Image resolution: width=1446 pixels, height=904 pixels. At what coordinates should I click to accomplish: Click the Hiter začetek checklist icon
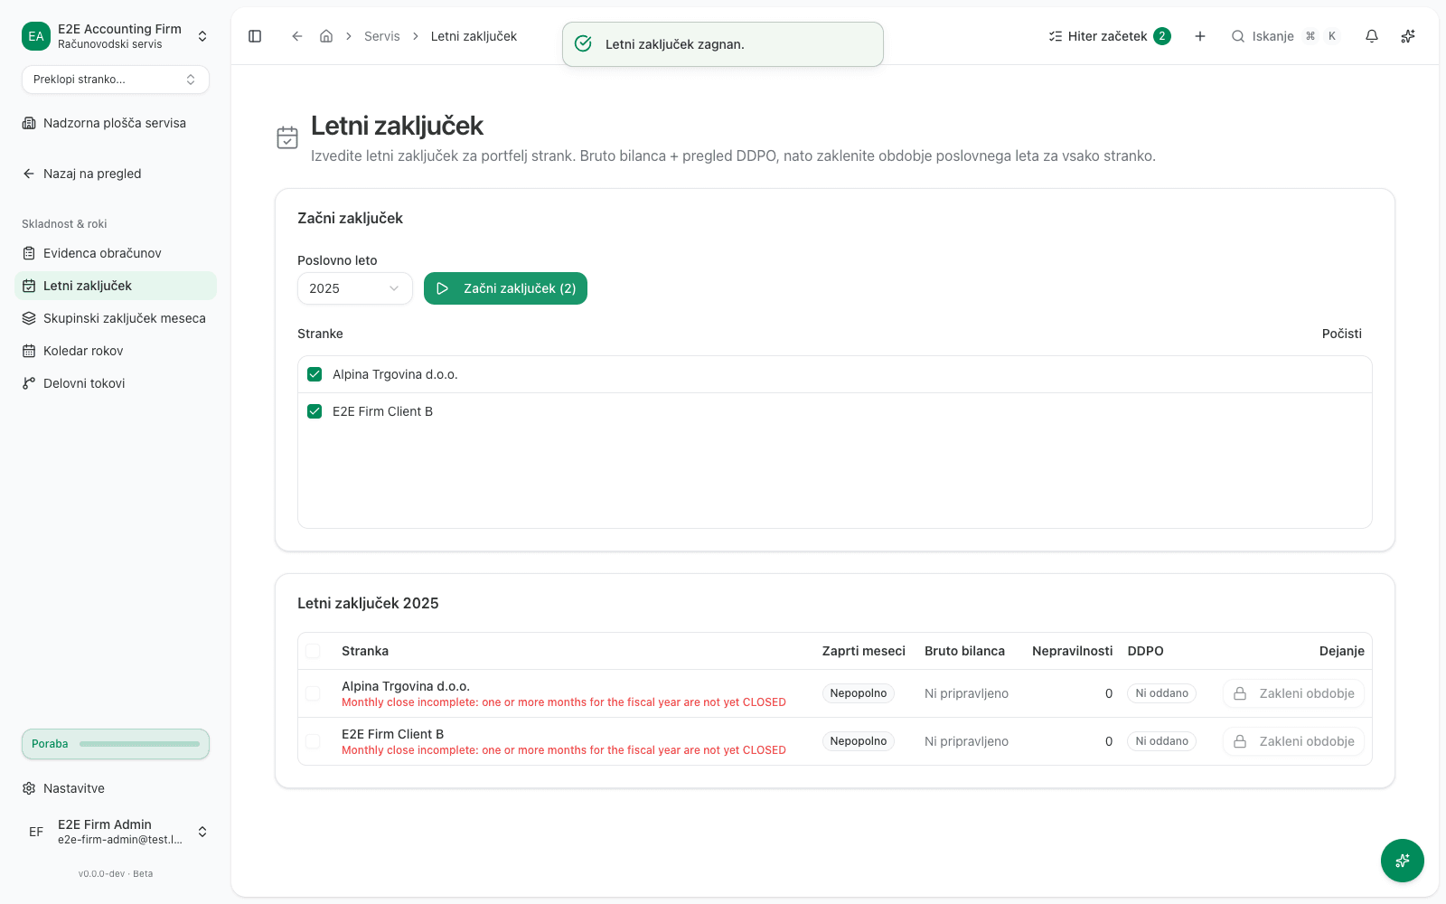1055,36
